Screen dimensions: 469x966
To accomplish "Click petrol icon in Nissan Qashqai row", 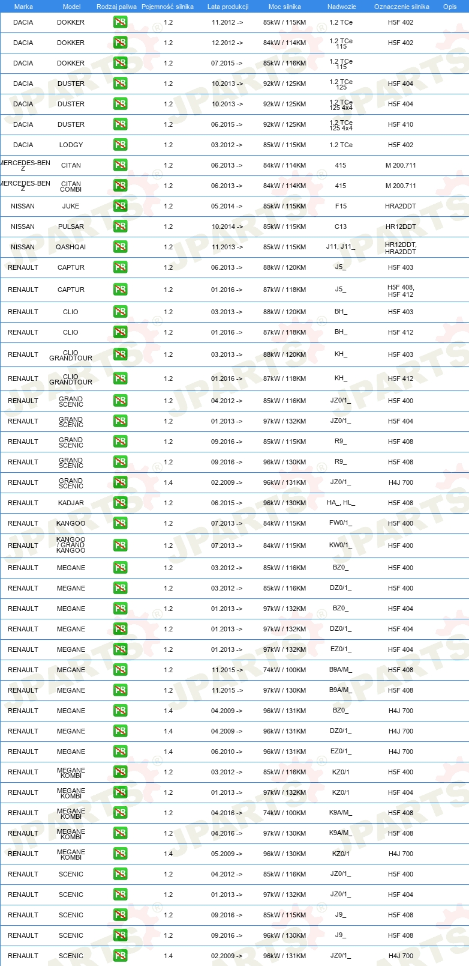I will (x=120, y=248).
